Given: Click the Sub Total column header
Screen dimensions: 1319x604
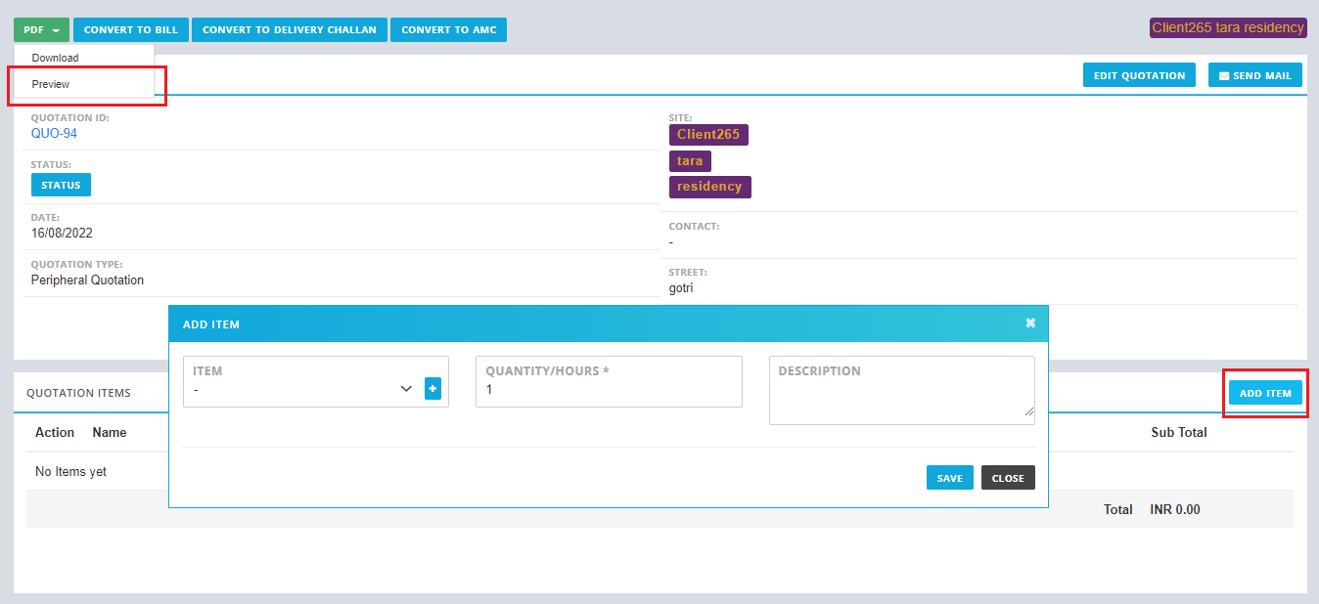Looking at the screenshot, I should pyautogui.click(x=1179, y=432).
